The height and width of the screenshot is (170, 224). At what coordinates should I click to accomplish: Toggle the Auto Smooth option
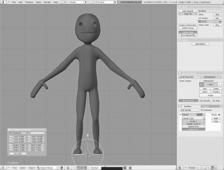pos(188,11)
